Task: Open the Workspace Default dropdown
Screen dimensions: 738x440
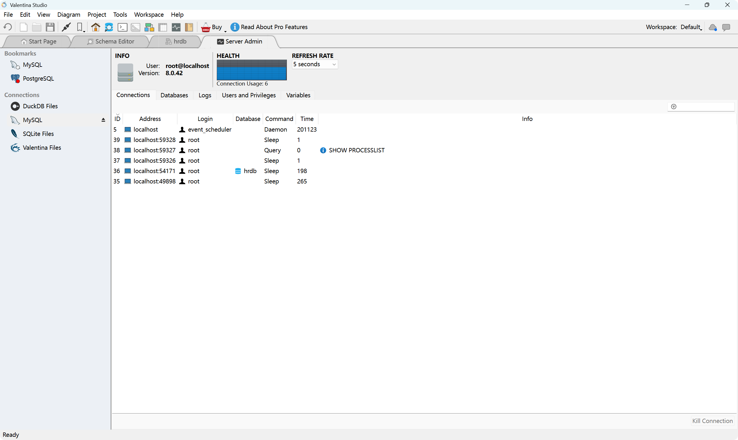Action: (x=691, y=27)
